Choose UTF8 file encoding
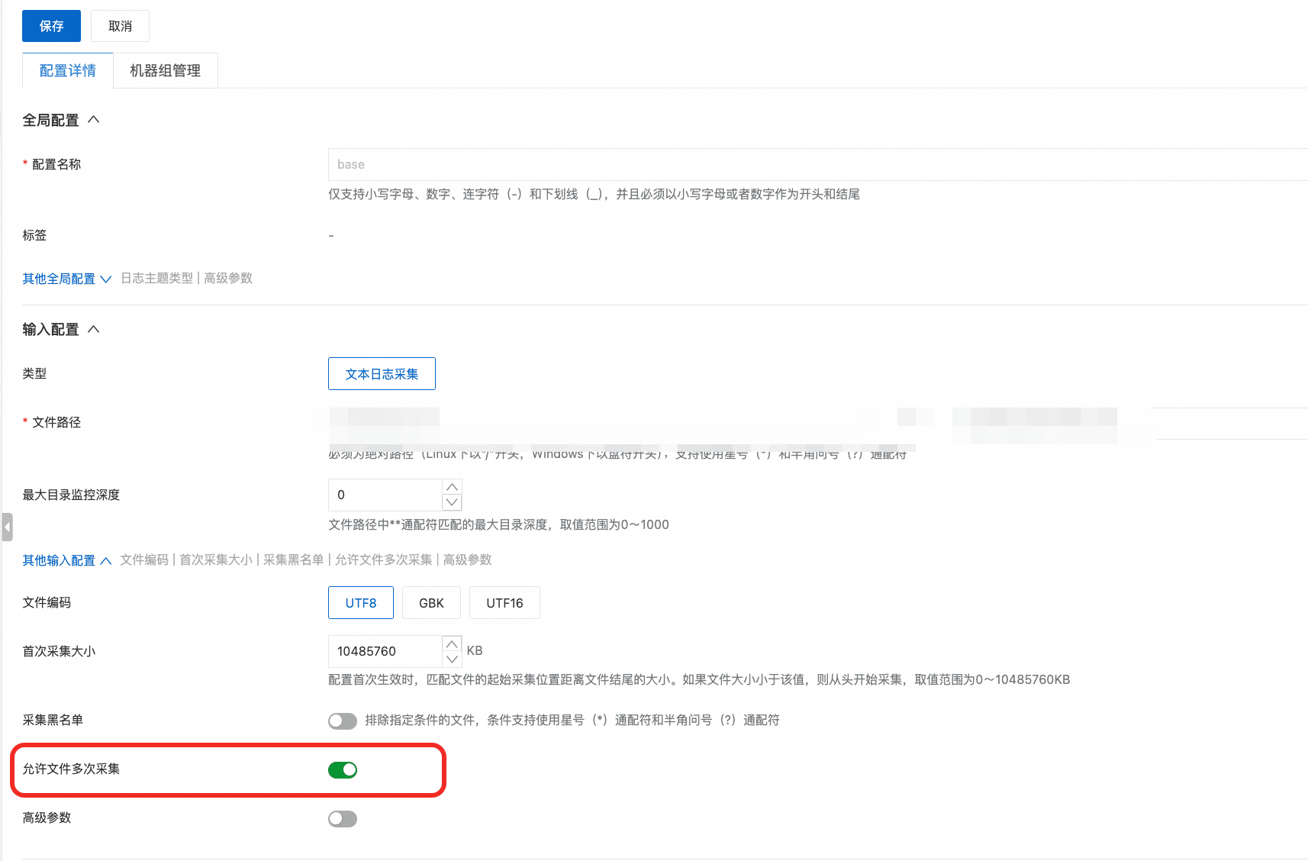 click(360, 603)
